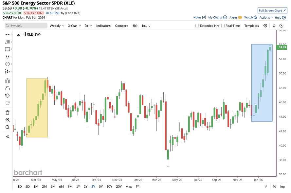Click the Watch star icon

click(255, 17)
